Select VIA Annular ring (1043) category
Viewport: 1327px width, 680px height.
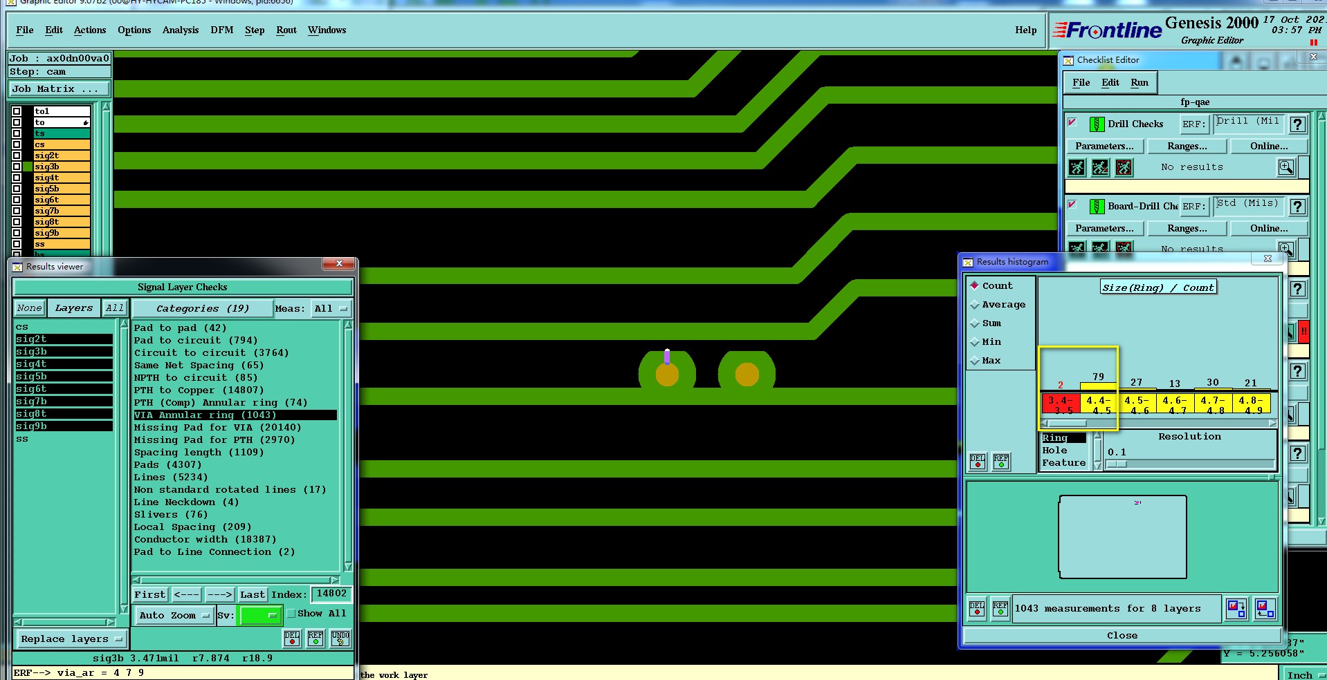(235, 415)
